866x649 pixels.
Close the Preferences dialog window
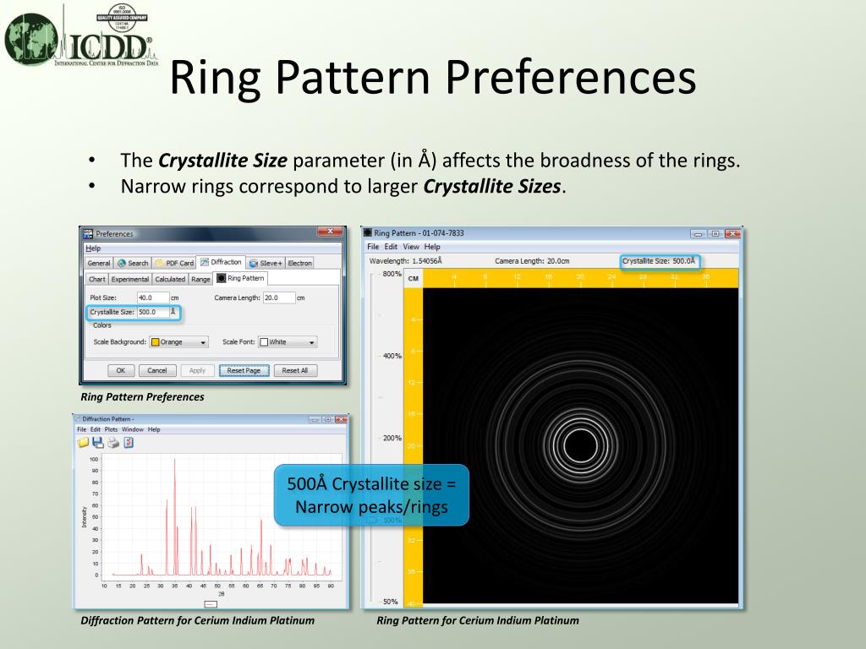[330, 232]
